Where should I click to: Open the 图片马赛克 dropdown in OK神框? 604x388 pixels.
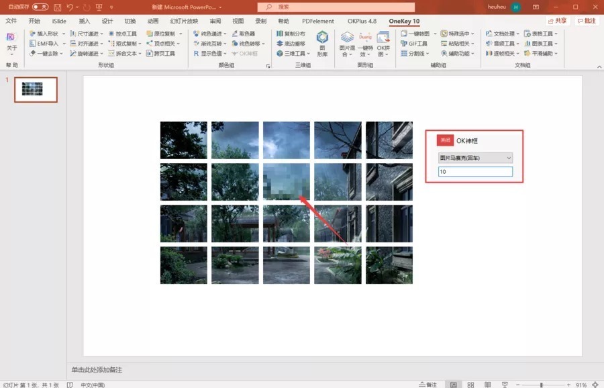tap(475, 158)
